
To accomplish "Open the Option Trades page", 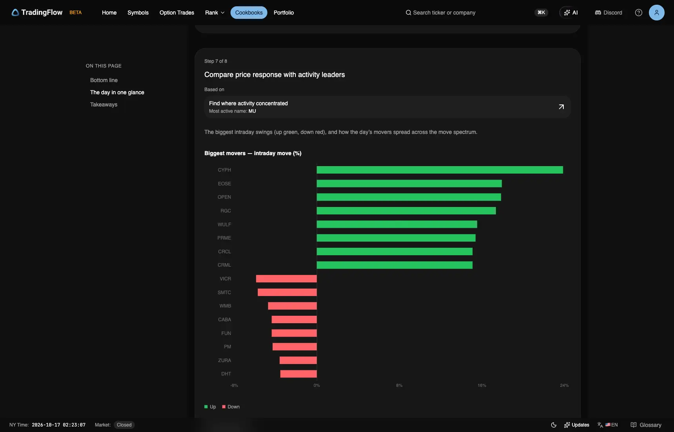I will coord(177,13).
